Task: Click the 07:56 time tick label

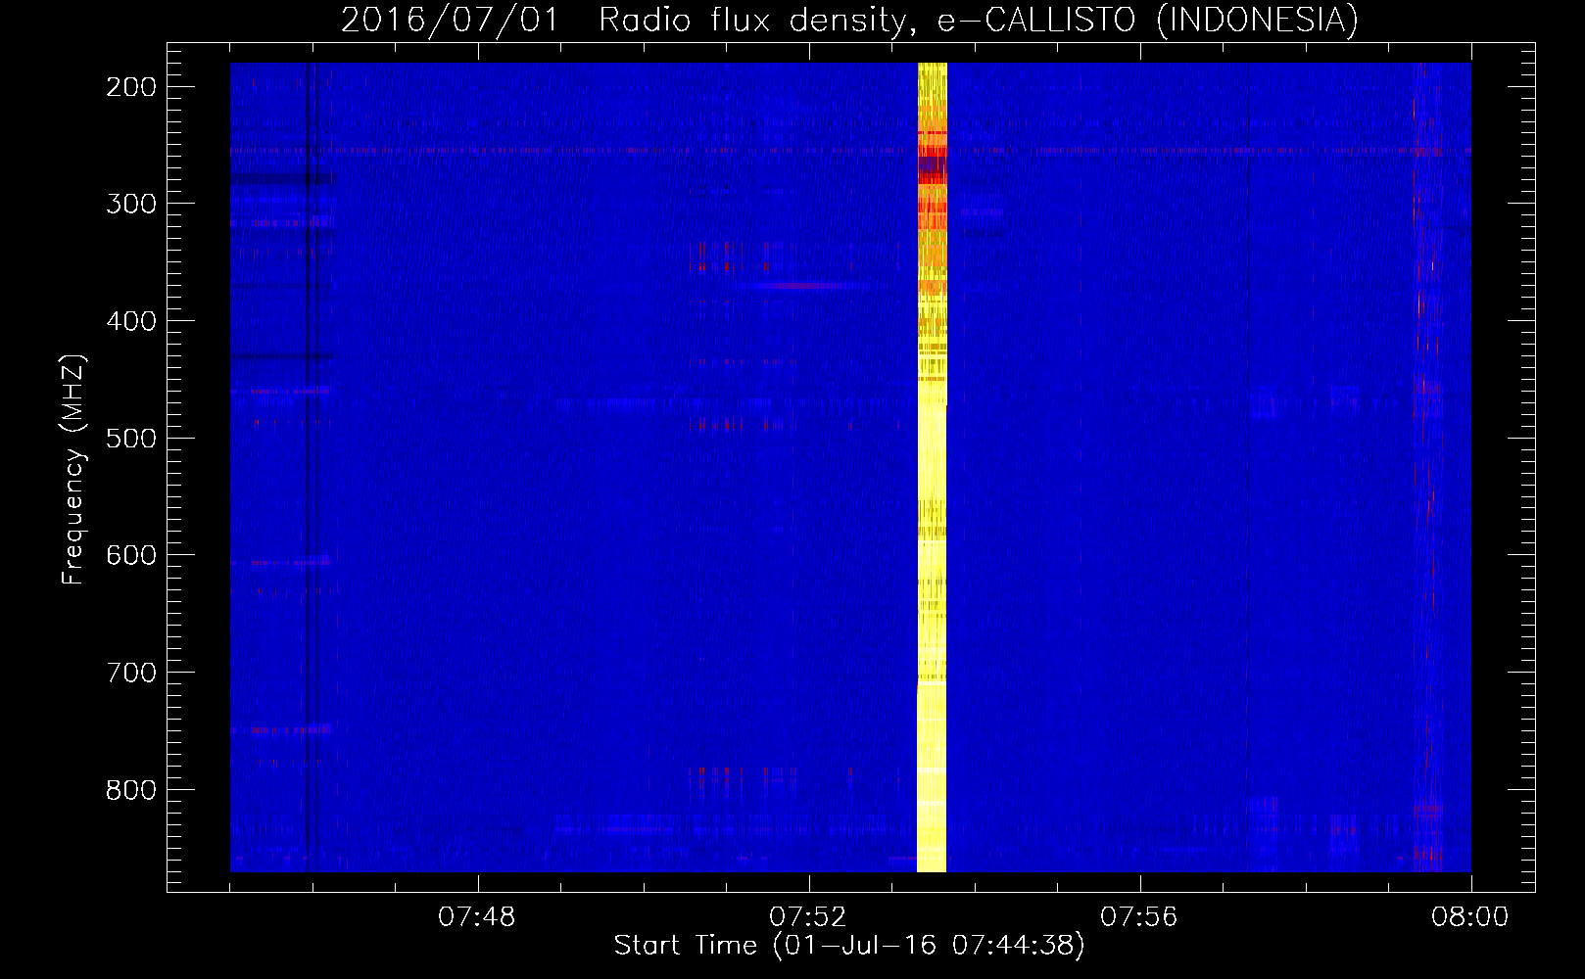Action: [x=1139, y=917]
